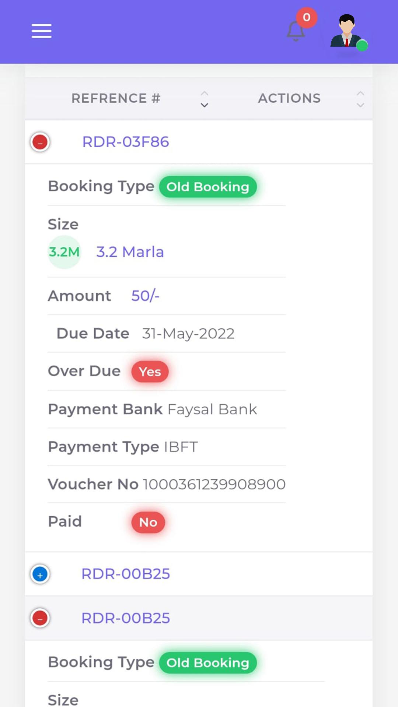This screenshot has width=398, height=707.
Task: Tap the red notification count badge
Action: 306,17
